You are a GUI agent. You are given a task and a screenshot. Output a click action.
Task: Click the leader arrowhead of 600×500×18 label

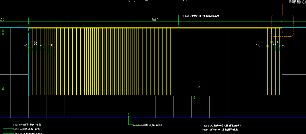tap(128, 115)
